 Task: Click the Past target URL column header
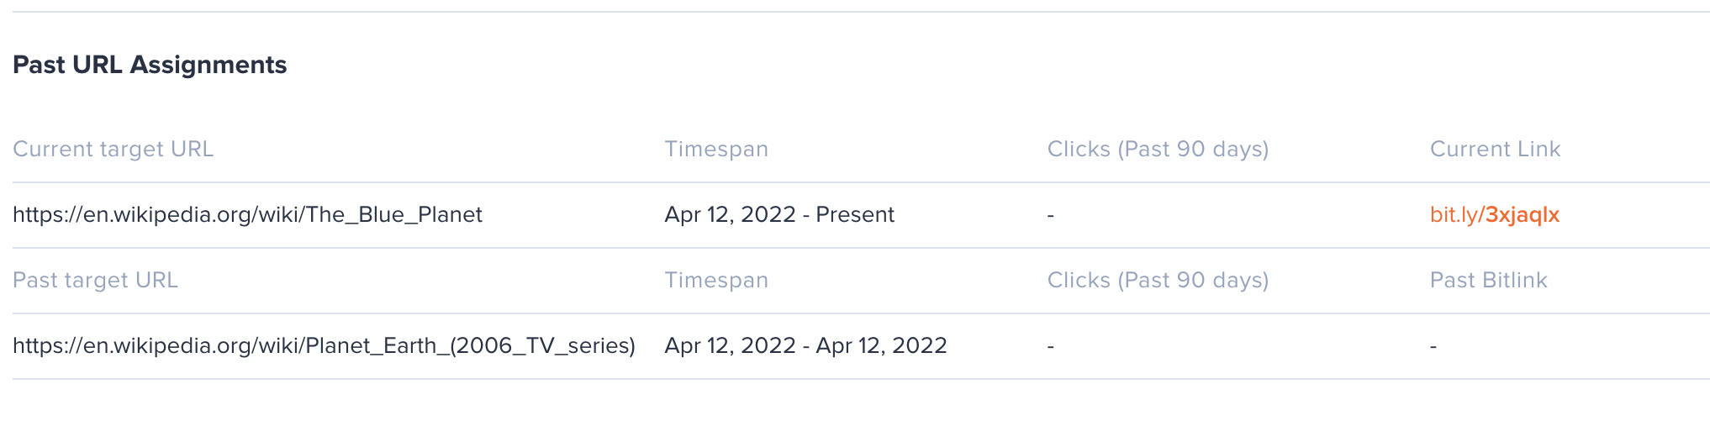pyautogui.click(x=95, y=280)
